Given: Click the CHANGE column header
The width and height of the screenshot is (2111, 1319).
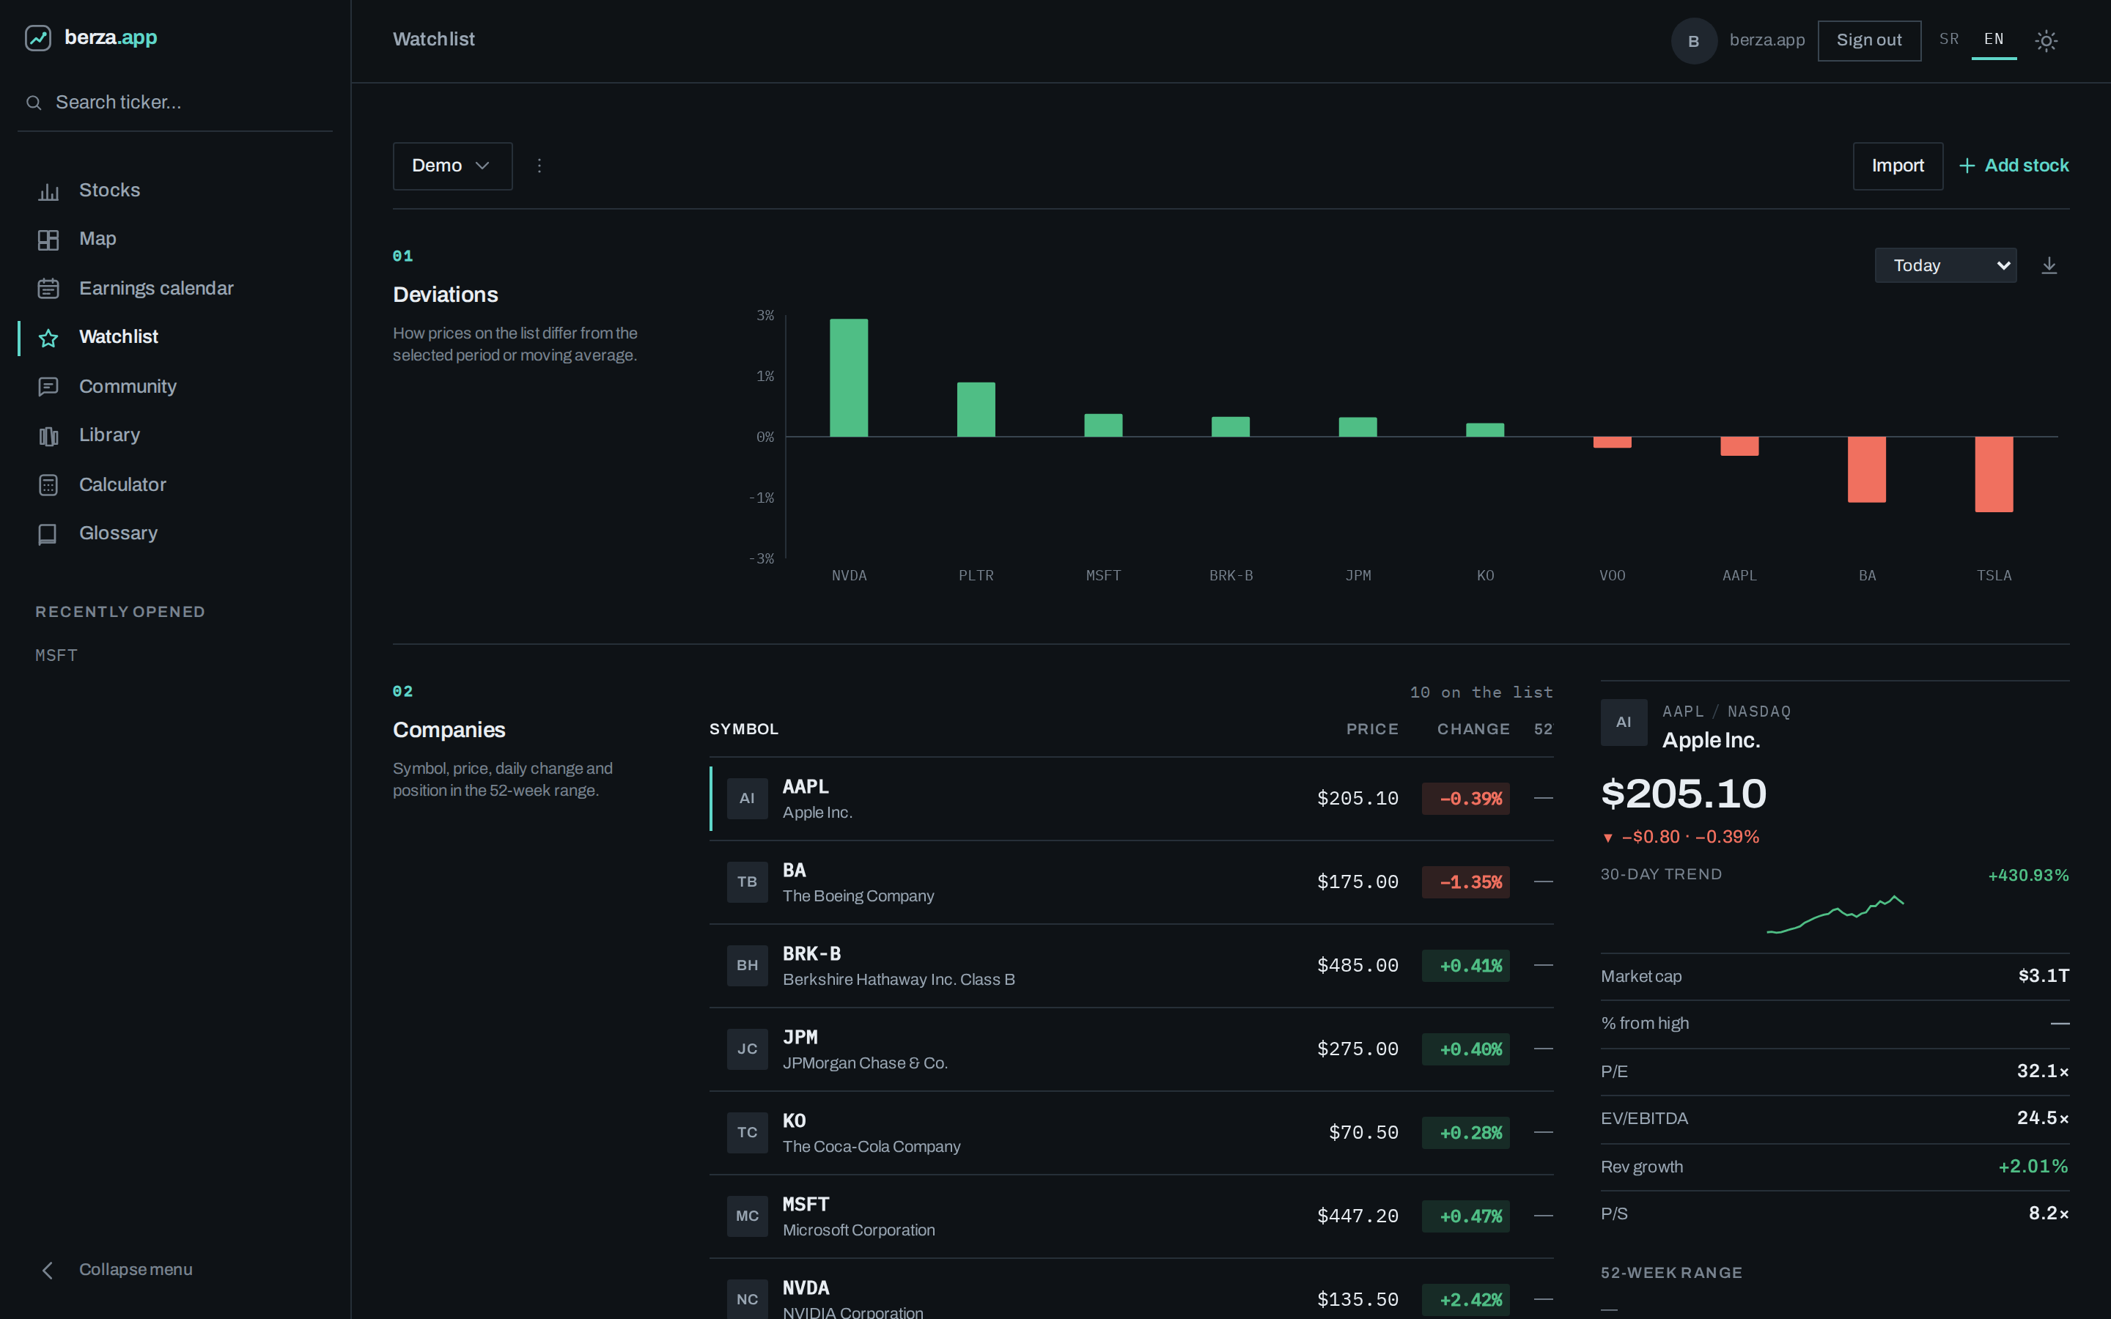Looking at the screenshot, I should pos(1473,729).
